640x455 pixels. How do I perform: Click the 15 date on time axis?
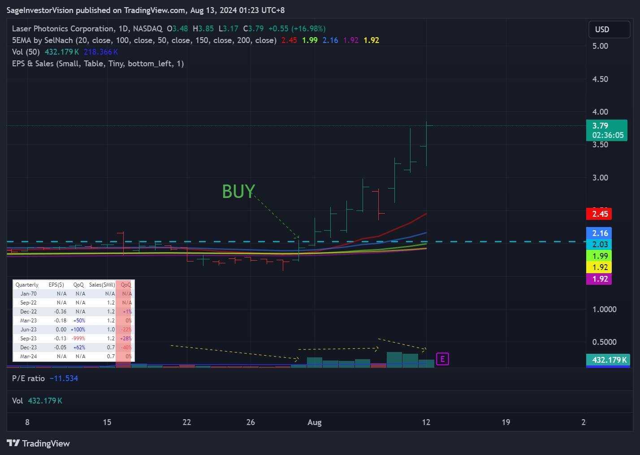[x=107, y=422]
